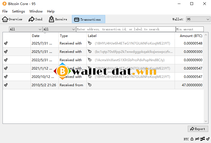This screenshot has height=143, width=211.
Task: Sort by the Type column header
Action: pos(72,36)
